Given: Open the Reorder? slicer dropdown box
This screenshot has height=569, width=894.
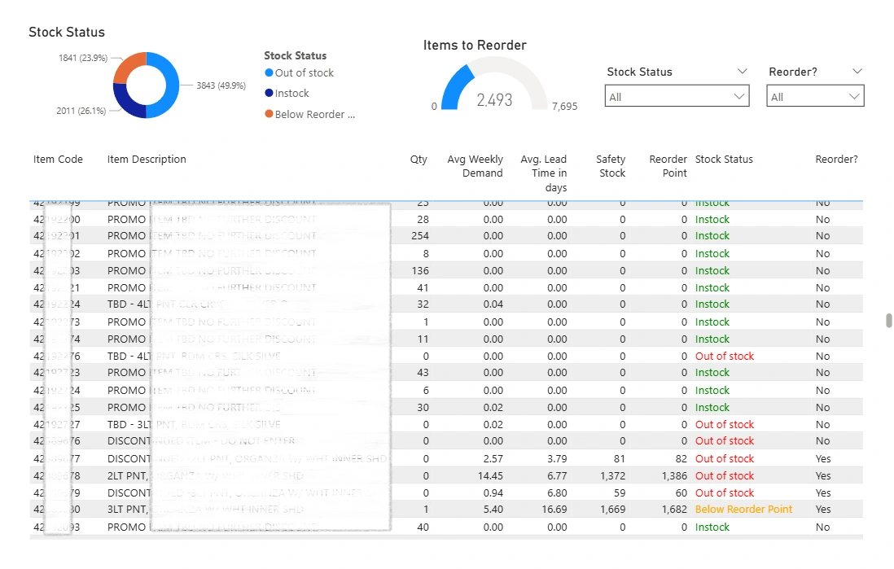Looking at the screenshot, I should 815,96.
